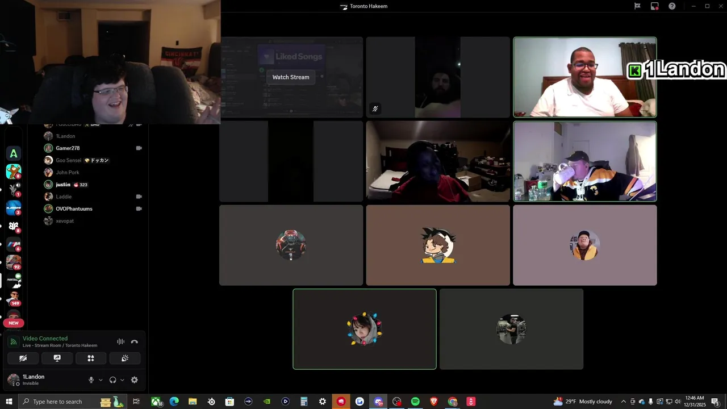
Task: Show hidden system tray icons chevron
Action: click(624, 402)
